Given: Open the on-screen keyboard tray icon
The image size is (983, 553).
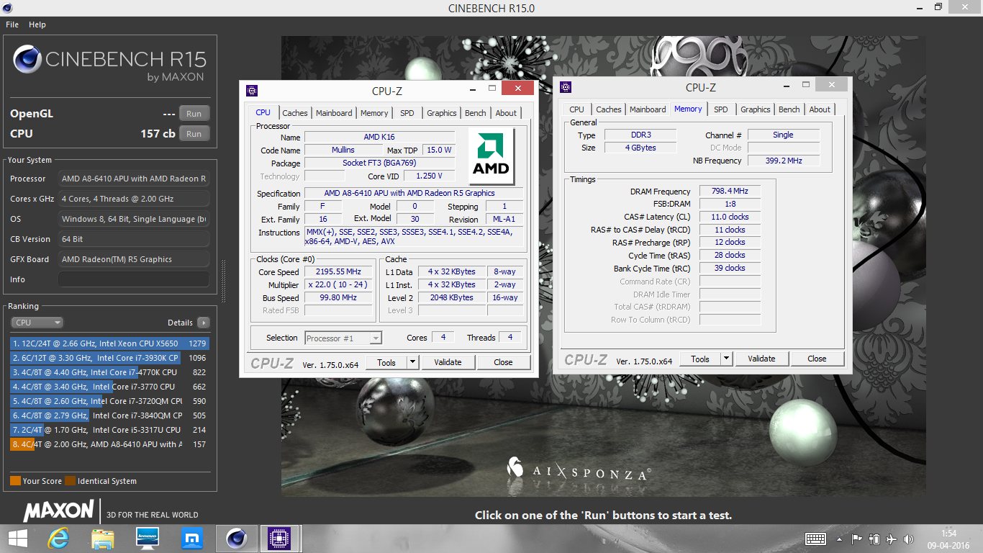Looking at the screenshot, I should [815, 539].
